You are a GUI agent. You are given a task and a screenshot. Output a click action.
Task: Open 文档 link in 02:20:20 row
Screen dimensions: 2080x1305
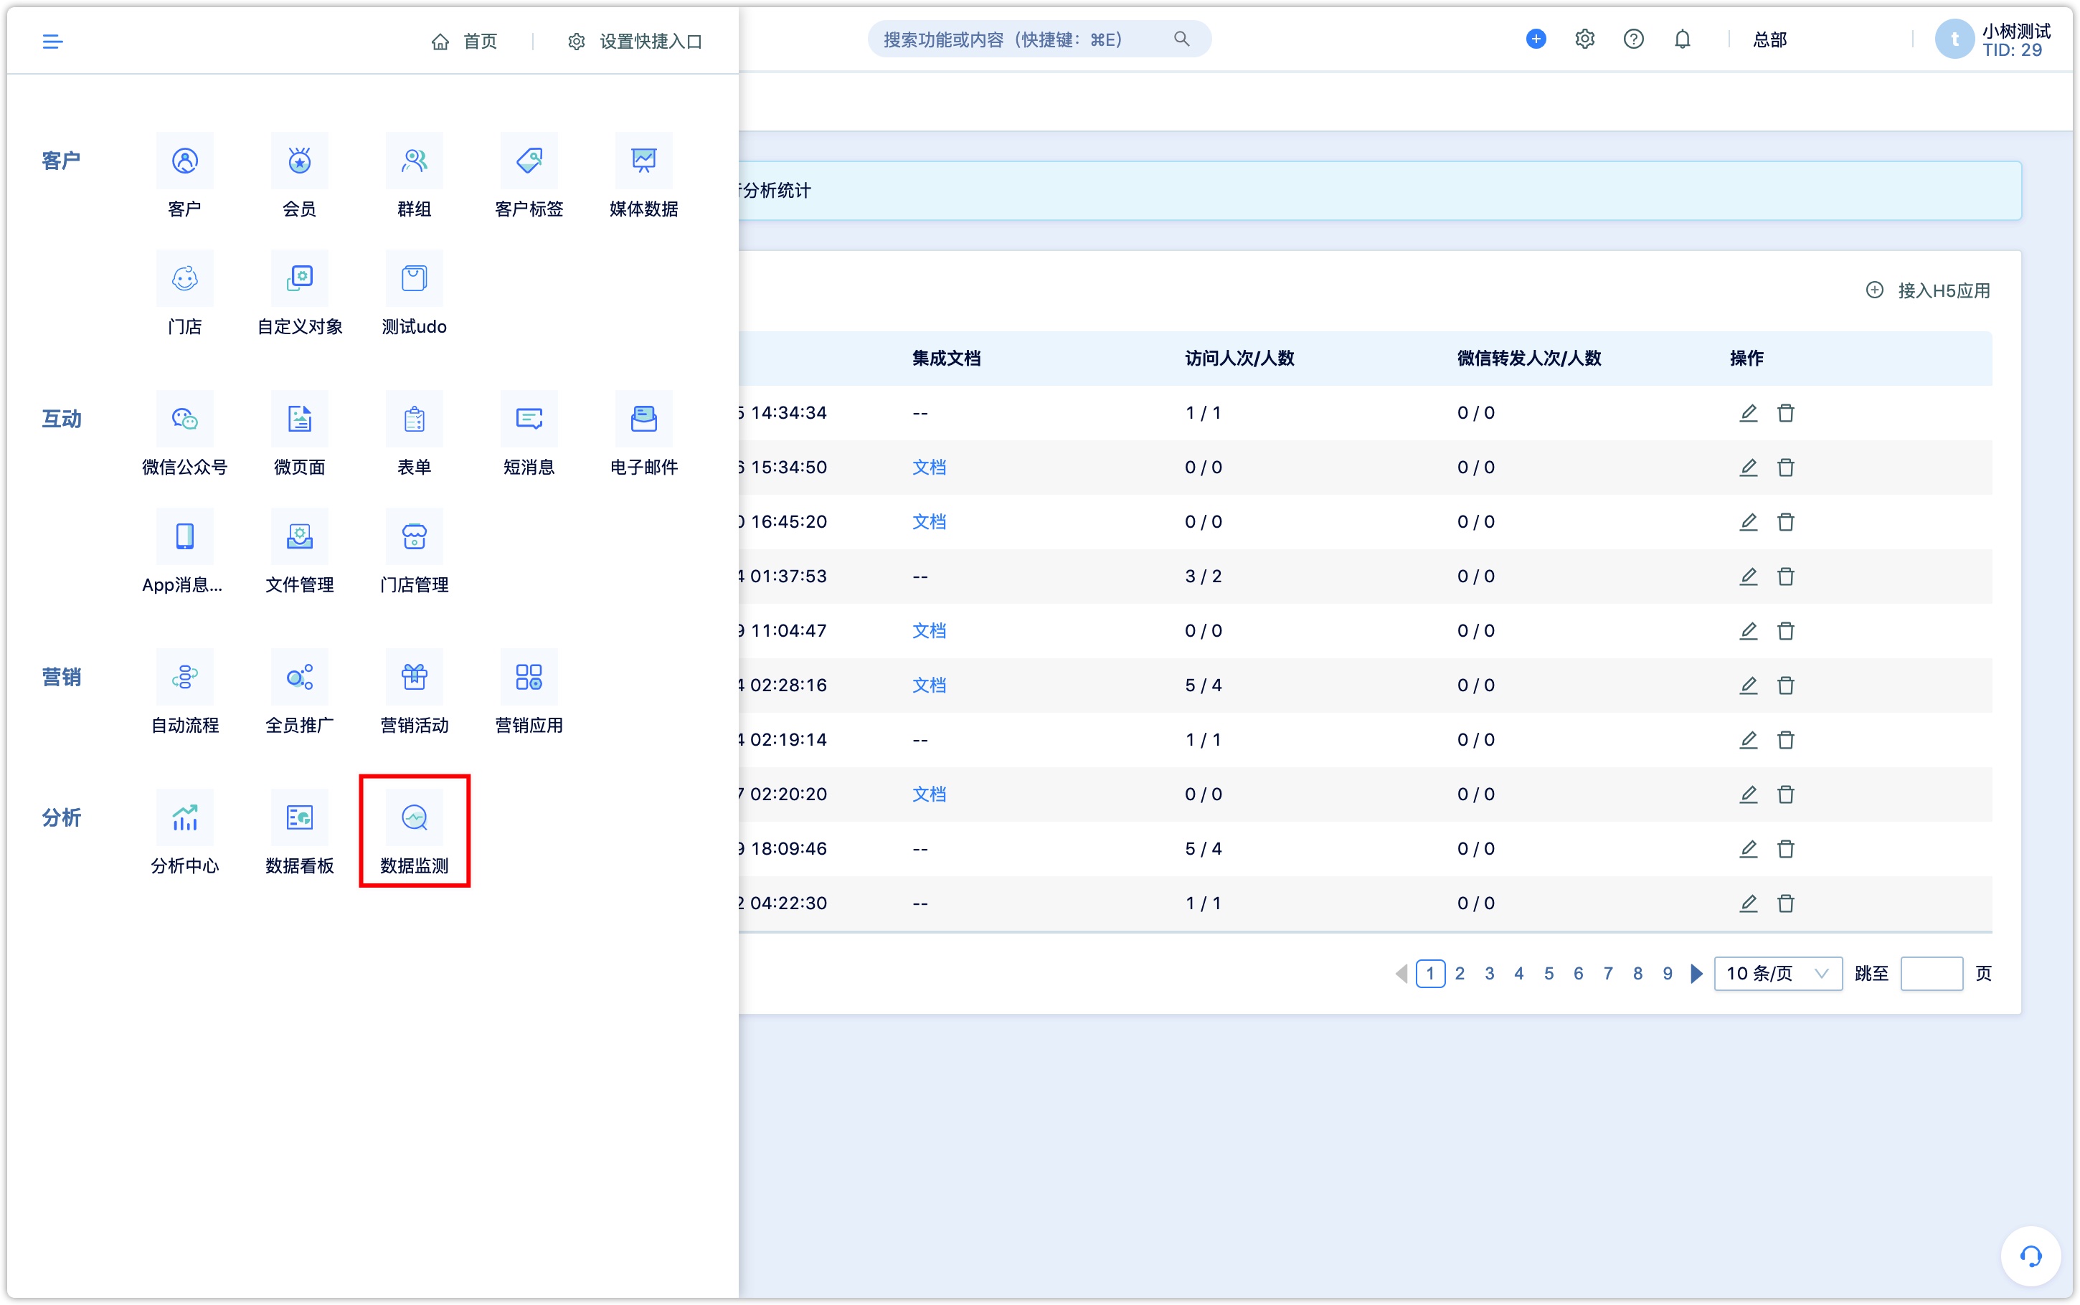click(929, 794)
